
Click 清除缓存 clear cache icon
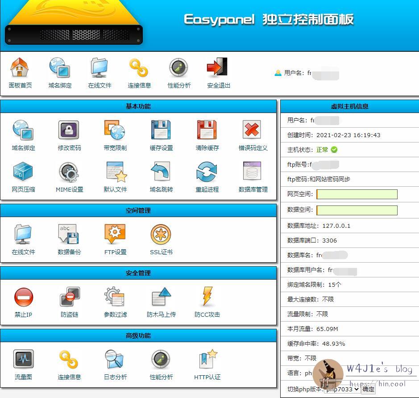207,130
